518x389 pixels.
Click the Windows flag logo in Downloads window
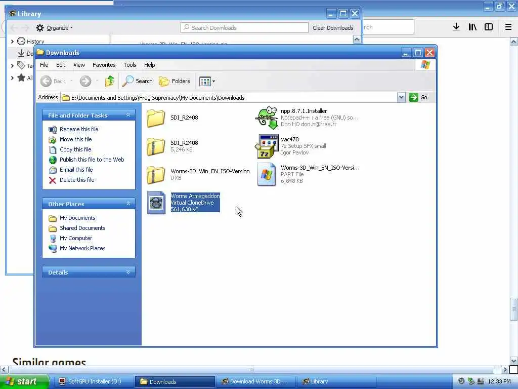(425, 64)
